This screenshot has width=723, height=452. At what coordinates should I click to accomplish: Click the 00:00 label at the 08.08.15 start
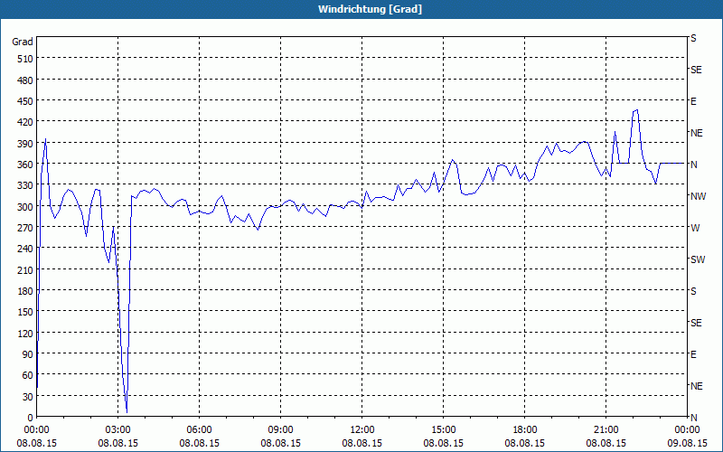click(x=36, y=430)
